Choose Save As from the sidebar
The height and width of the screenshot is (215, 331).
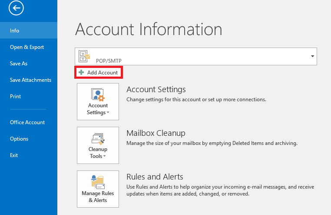[19, 64]
